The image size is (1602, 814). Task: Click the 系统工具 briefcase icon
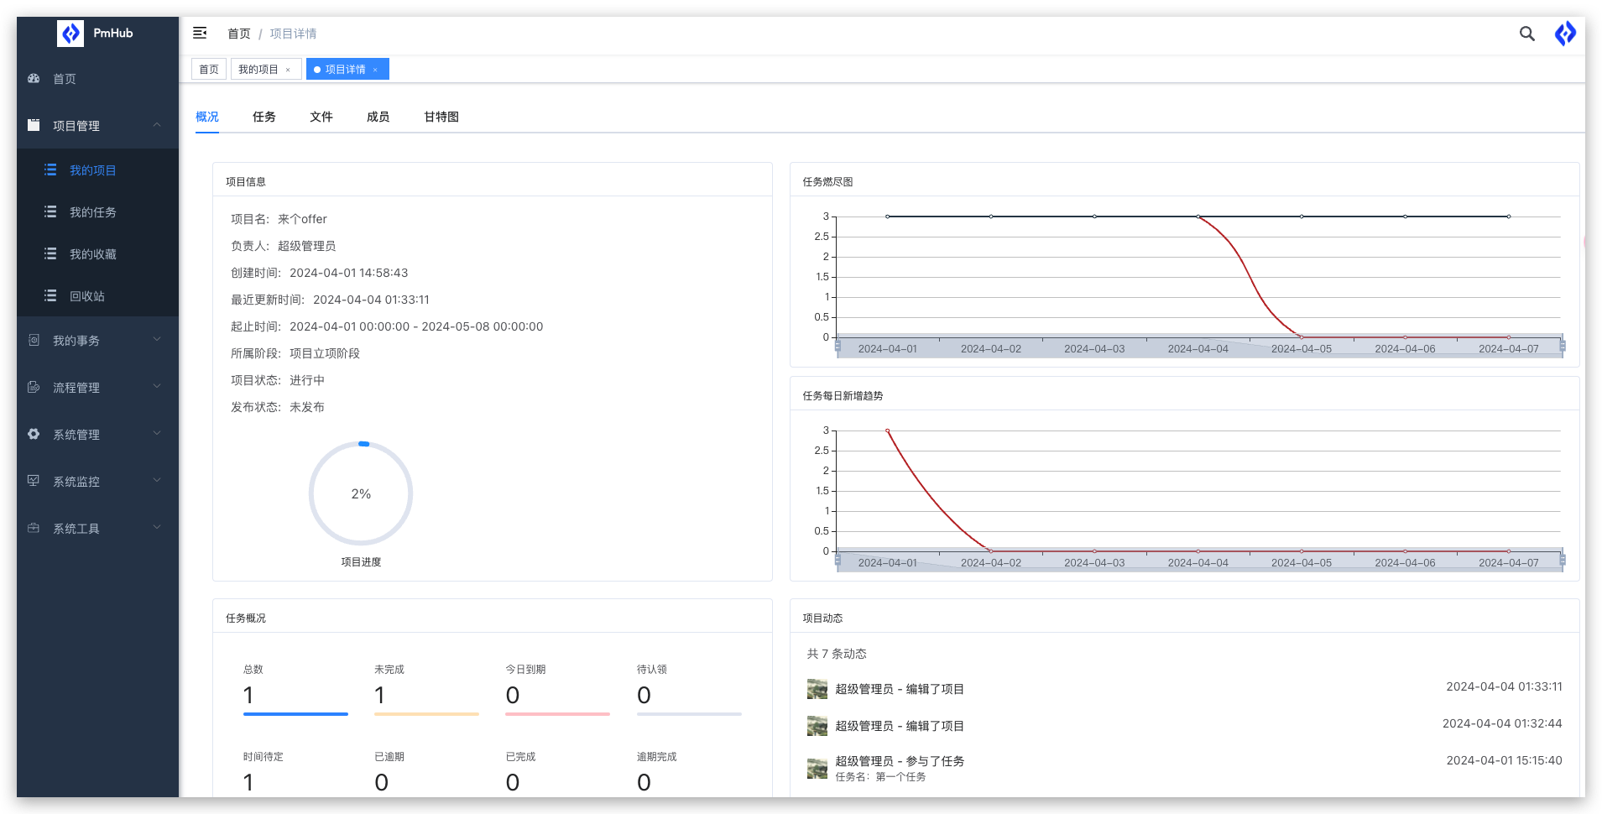point(34,528)
